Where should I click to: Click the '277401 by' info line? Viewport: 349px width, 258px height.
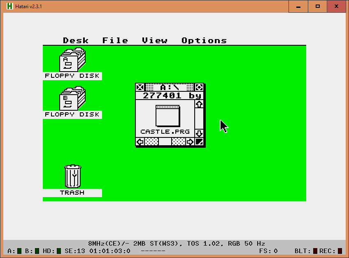tap(170, 95)
